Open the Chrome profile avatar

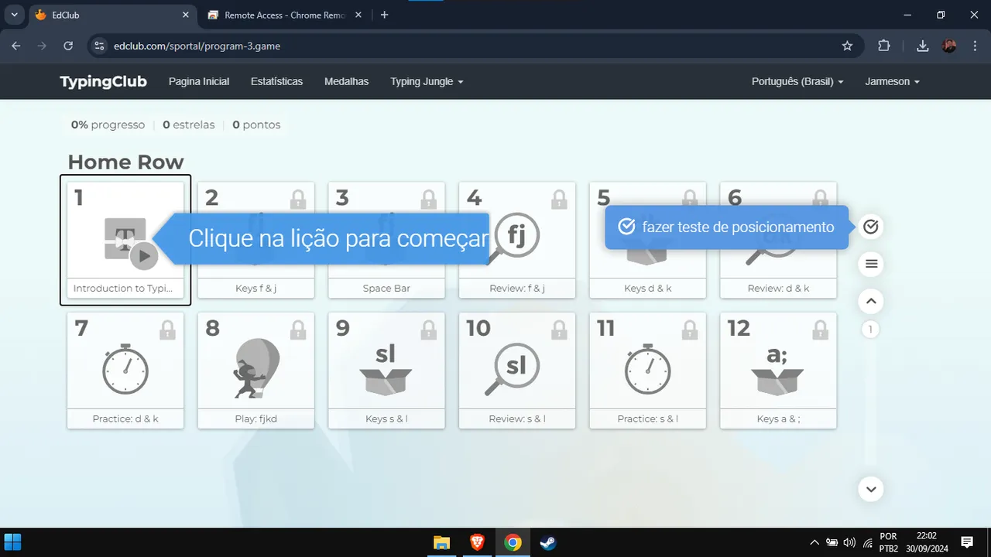tap(949, 46)
